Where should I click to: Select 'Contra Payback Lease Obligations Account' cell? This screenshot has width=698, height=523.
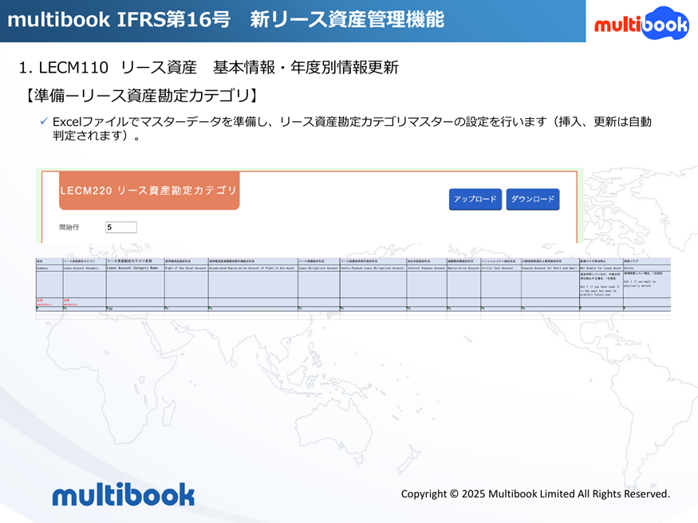click(373, 268)
